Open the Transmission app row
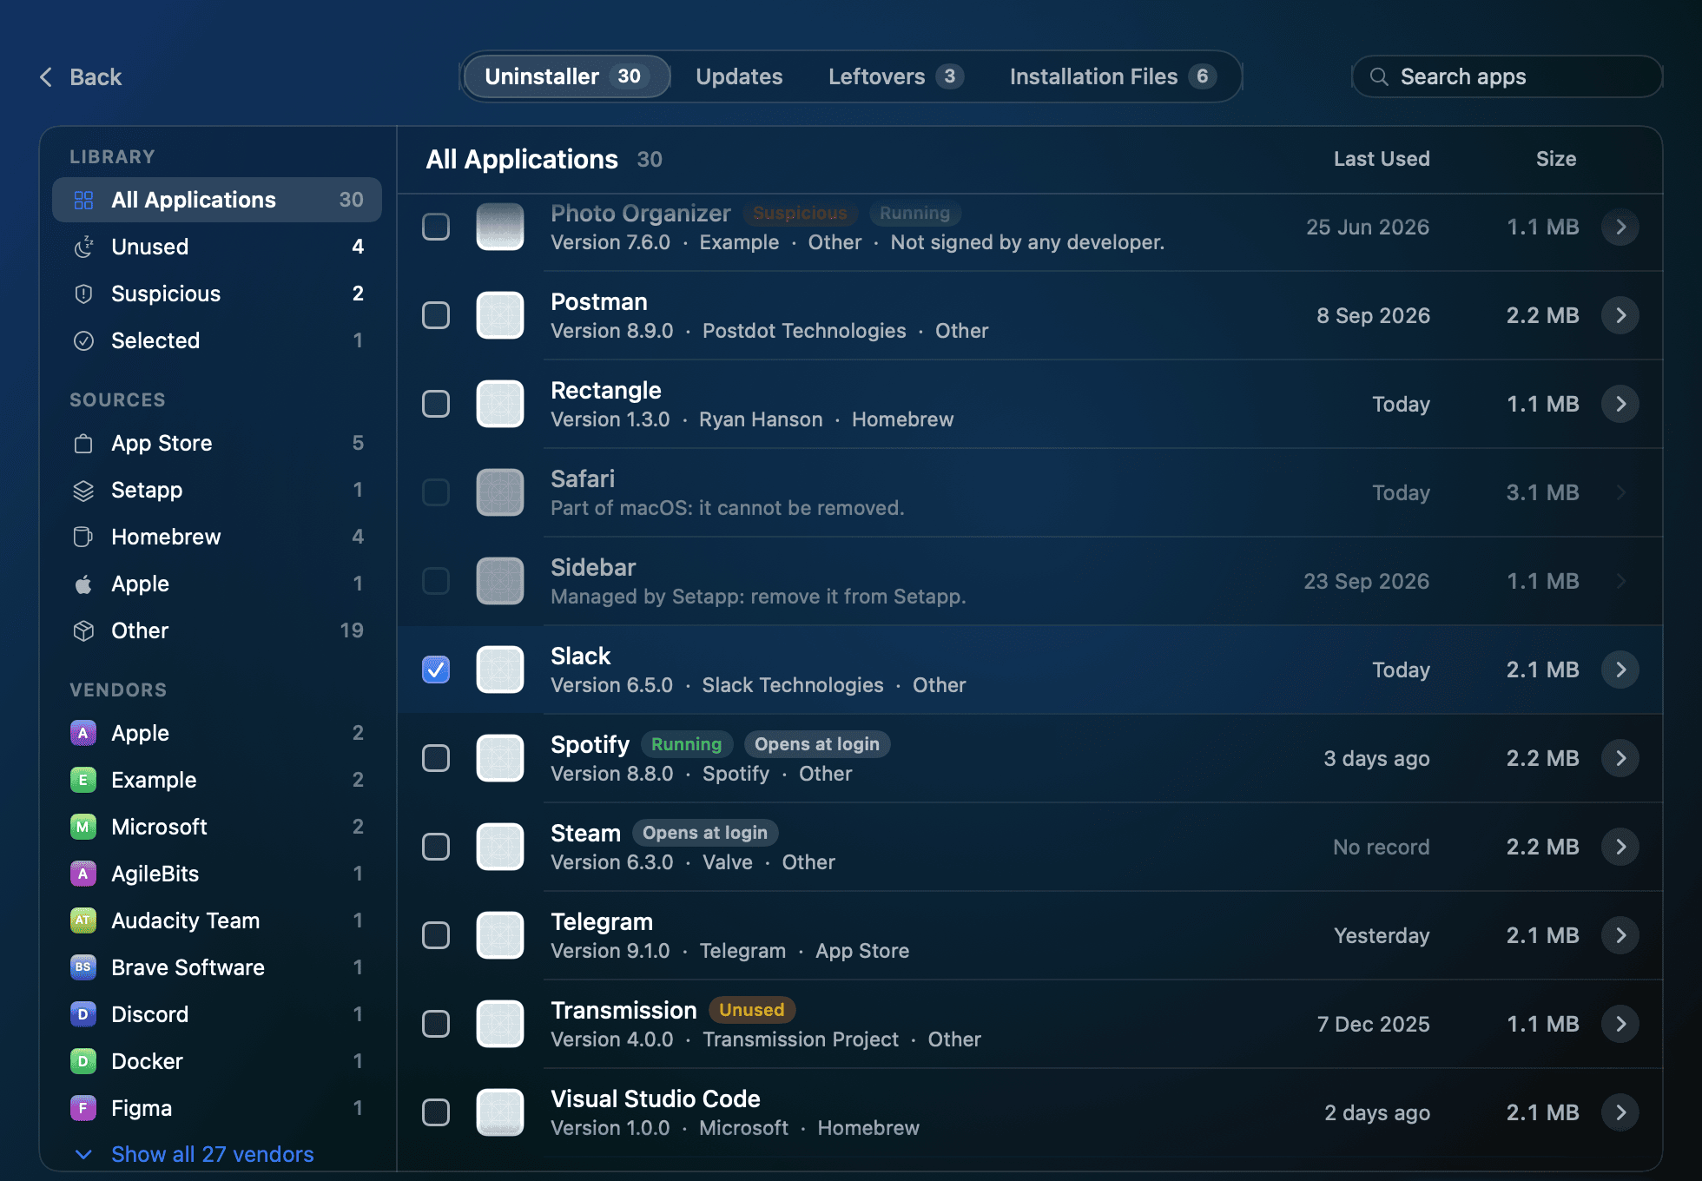The image size is (1702, 1181). click(x=1030, y=1024)
